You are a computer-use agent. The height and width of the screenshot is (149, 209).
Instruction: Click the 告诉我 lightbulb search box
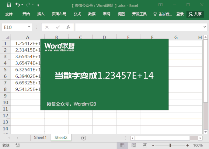click(x=163, y=14)
